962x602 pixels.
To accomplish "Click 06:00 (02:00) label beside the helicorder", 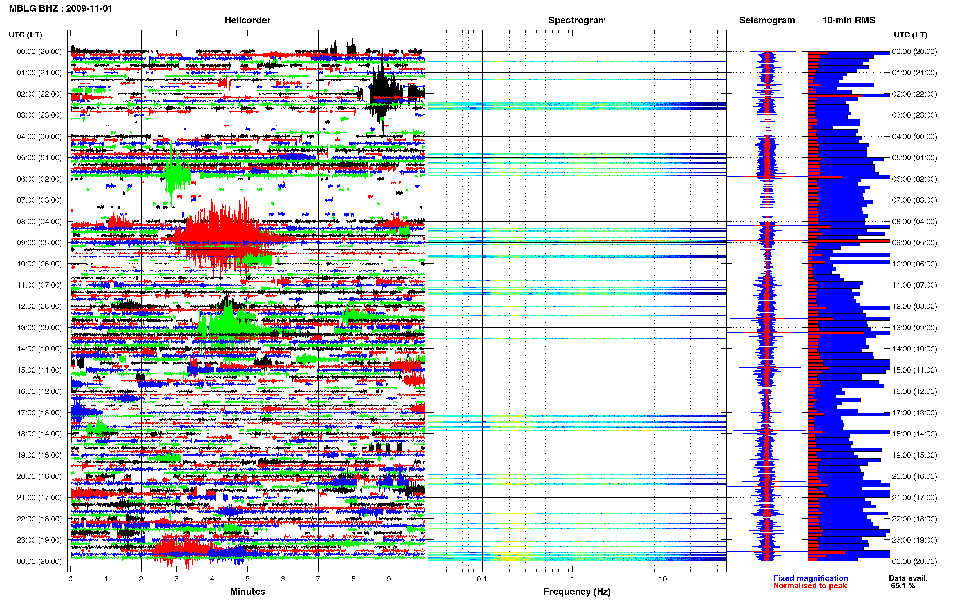I will [39, 179].
